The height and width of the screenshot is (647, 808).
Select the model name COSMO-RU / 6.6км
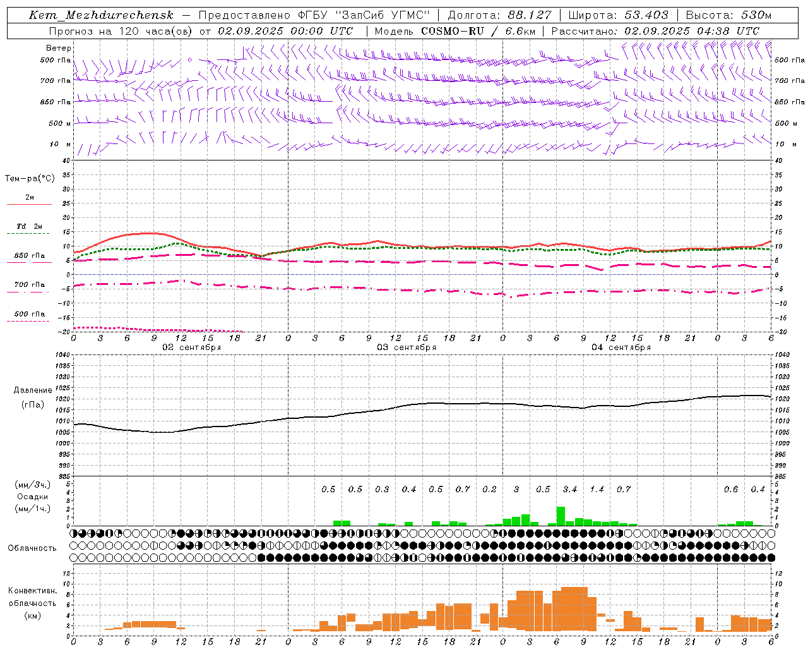click(478, 31)
